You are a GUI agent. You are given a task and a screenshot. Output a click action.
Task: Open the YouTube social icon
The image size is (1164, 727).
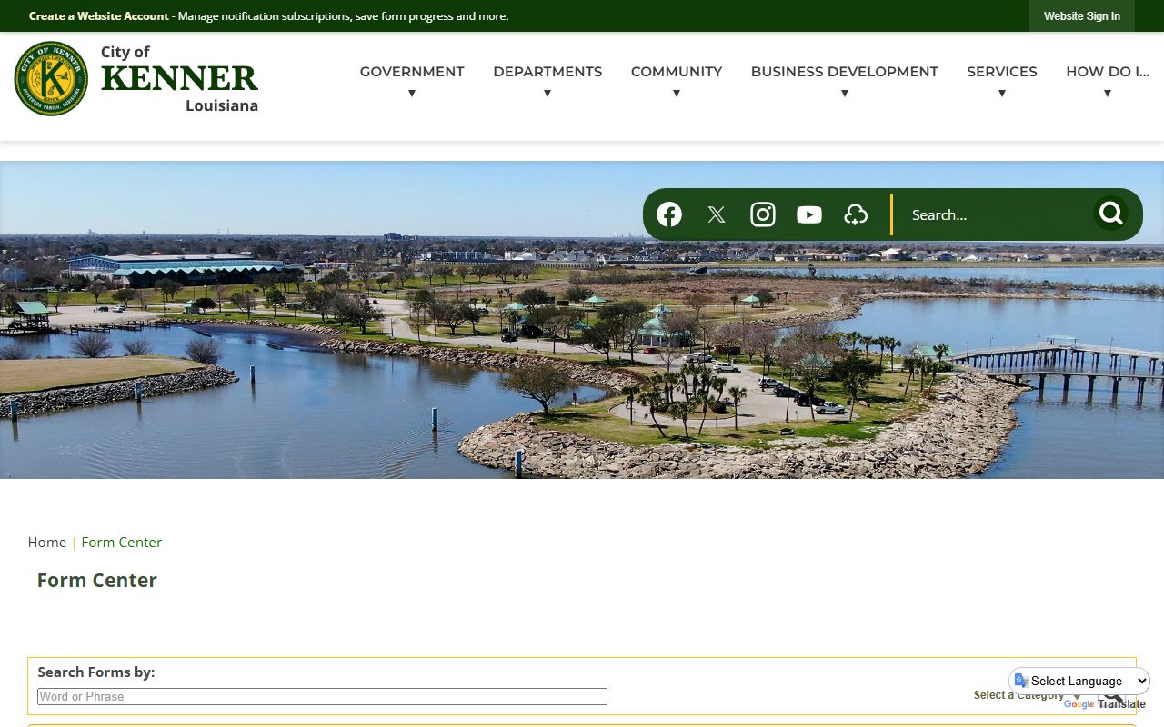809,214
